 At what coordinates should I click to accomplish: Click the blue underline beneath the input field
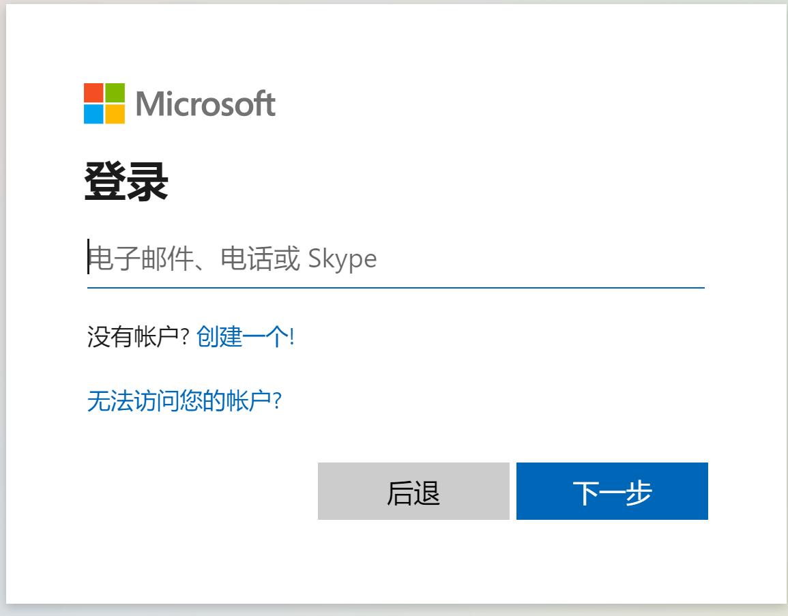[394, 289]
